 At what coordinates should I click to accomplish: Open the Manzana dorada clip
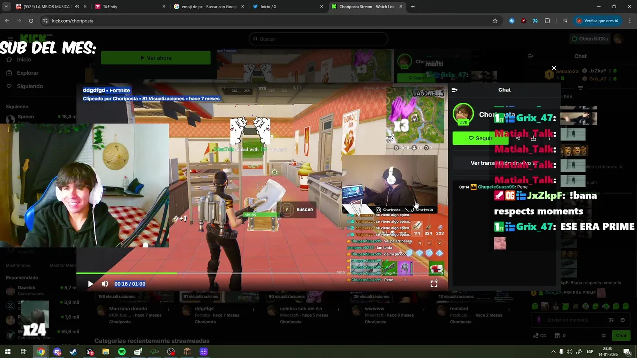coord(128,309)
